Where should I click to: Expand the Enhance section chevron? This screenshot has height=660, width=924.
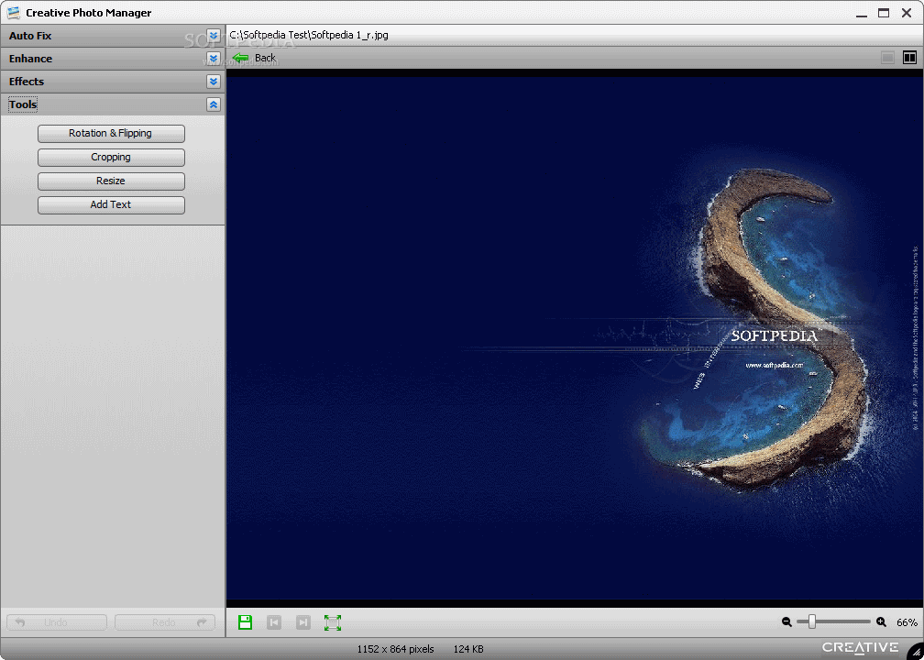click(x=214, y=59)
